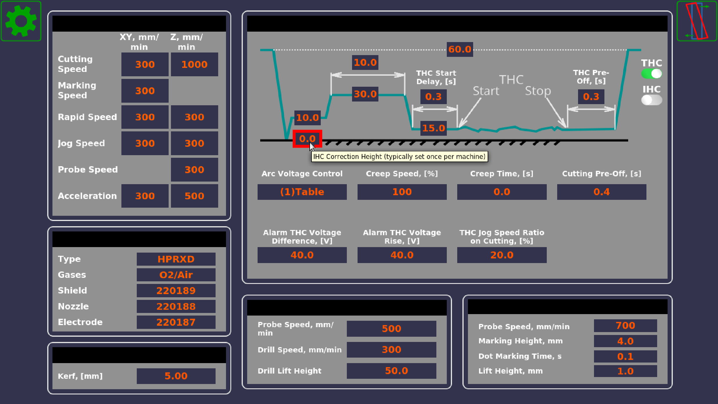Edit the Kerf value 5.00

coord(176,376)
